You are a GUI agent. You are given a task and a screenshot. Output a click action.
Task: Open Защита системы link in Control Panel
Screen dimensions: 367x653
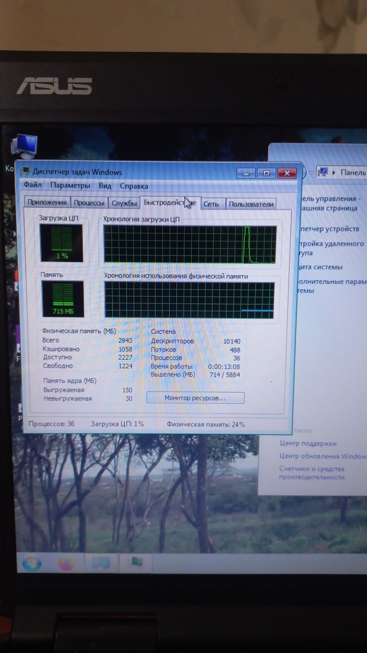(321, 267)
